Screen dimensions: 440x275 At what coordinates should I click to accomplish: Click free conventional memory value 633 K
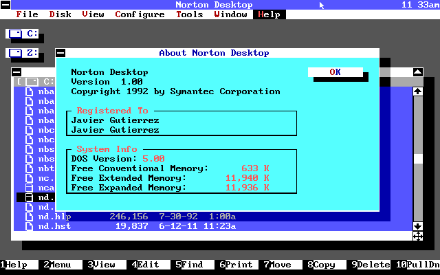click(255, 168)
